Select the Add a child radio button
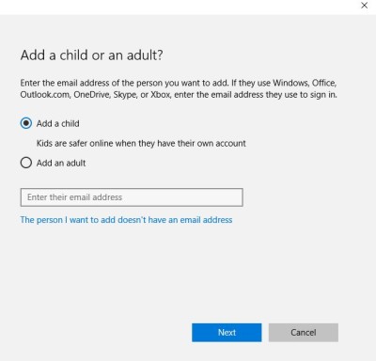 [x=26, y=123]
